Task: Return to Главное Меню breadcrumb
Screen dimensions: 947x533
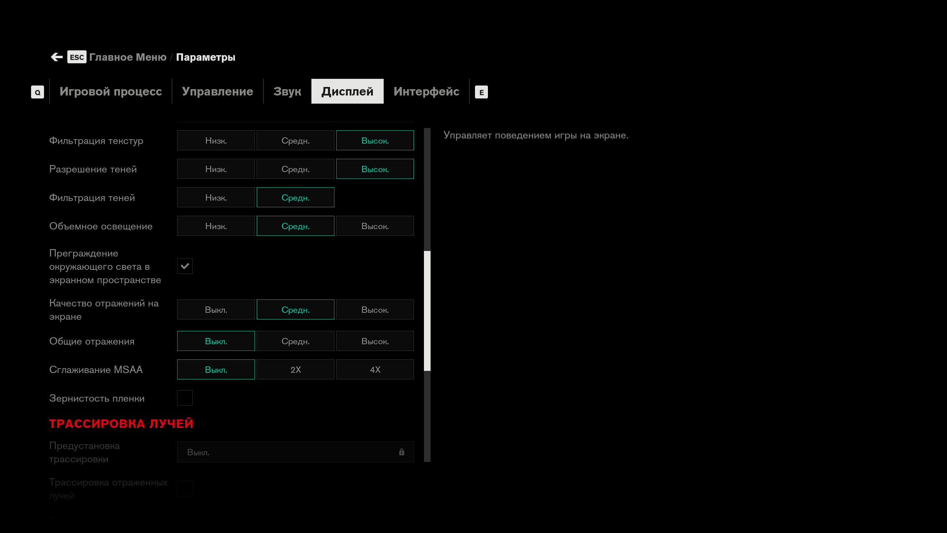Action: 128,57
